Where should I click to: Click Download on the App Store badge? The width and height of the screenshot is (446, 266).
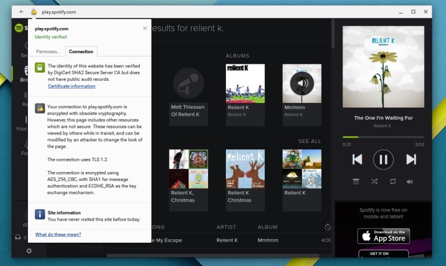[384, 236]
